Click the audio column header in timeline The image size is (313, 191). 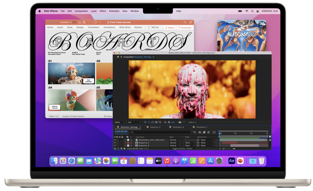coord(117,137)
